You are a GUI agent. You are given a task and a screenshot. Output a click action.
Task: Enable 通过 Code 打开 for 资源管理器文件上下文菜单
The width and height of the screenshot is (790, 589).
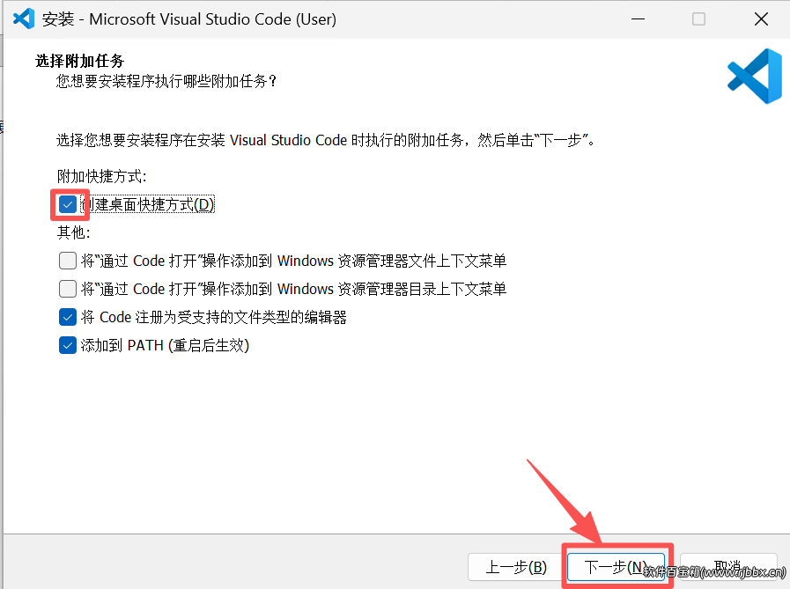68,261
